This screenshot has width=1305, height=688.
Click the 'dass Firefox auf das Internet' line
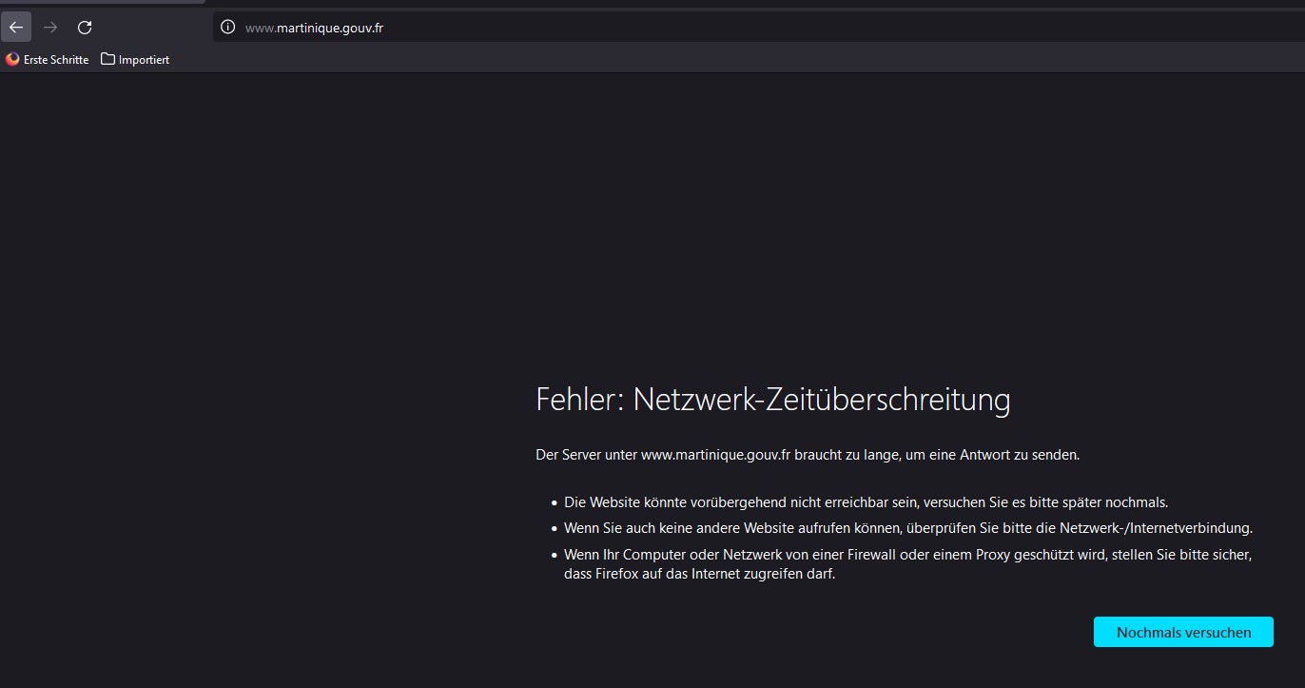point(699,574)
